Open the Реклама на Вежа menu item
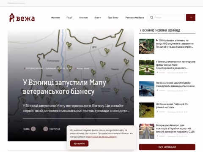The width and height of the screenshot is (203, 152). pyautogui.click(x=134, y=18)
